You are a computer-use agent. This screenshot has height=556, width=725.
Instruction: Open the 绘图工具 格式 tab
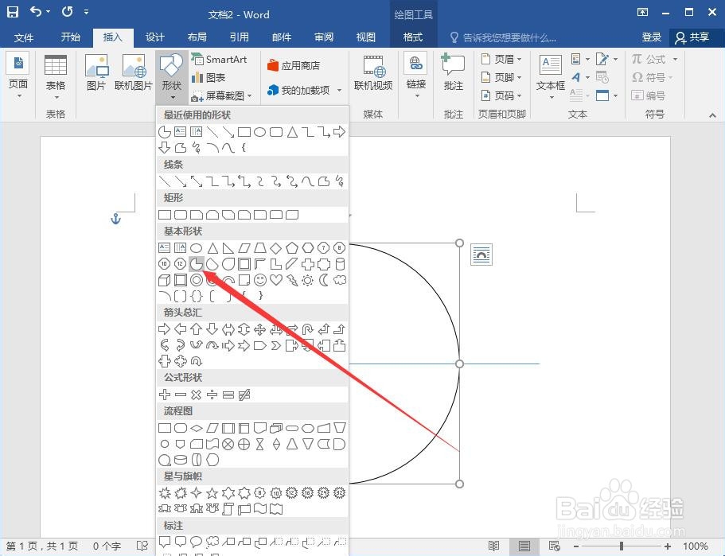414,37
